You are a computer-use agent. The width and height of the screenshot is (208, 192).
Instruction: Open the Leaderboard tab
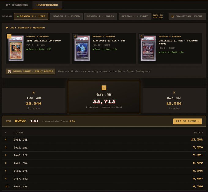pyautogui.click(x=47, y=5)
